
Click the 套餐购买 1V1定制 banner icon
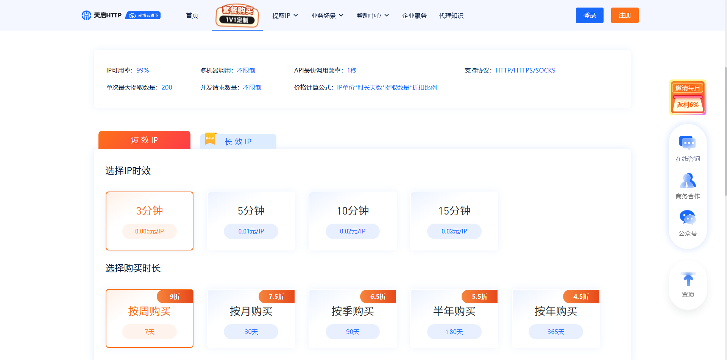click(x=237, y=15)
